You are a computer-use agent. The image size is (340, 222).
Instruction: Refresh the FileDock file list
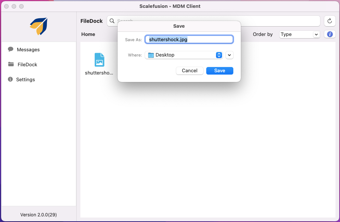click(x=329, y=21)
